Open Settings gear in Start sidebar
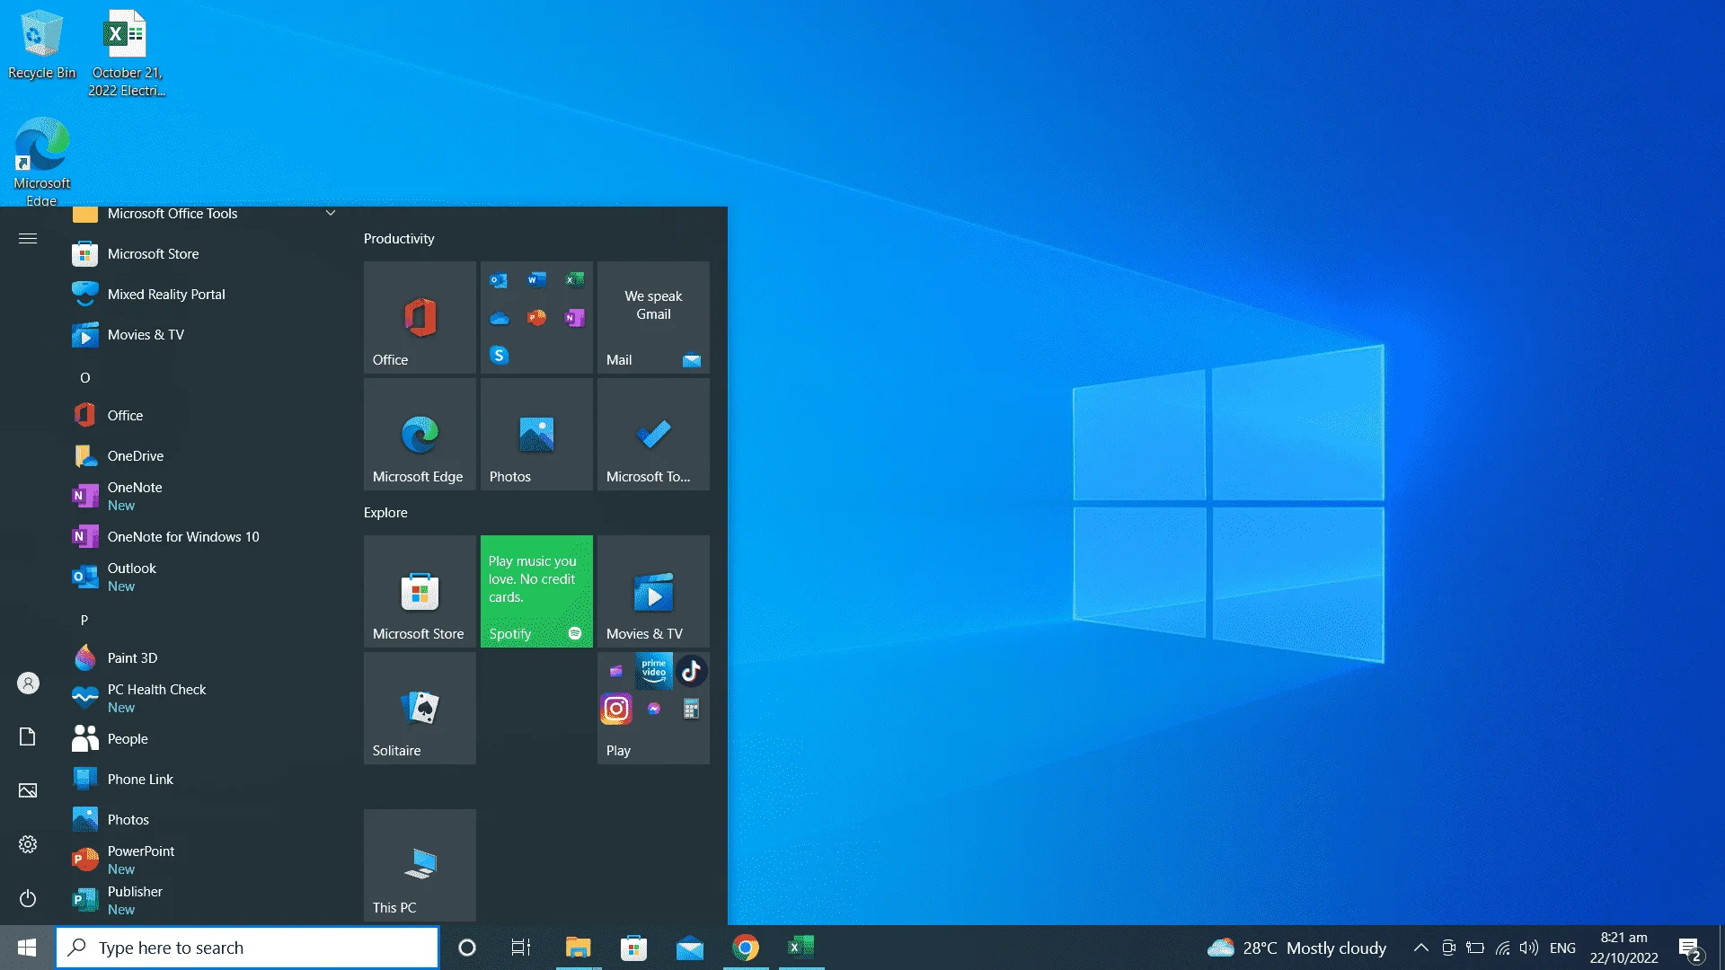Image resolution: width=1725 pixels, height=970 pixels. 28,844
